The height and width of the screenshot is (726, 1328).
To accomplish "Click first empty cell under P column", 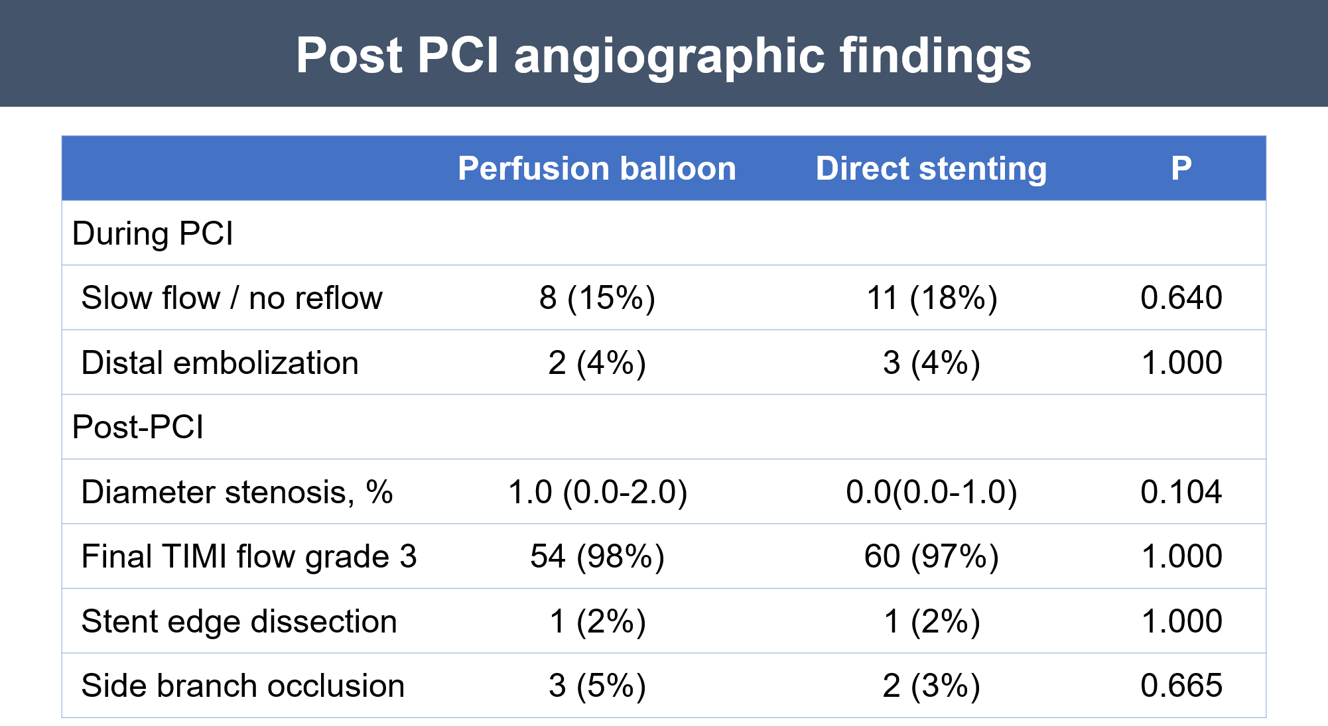I will click(1181, 233).
